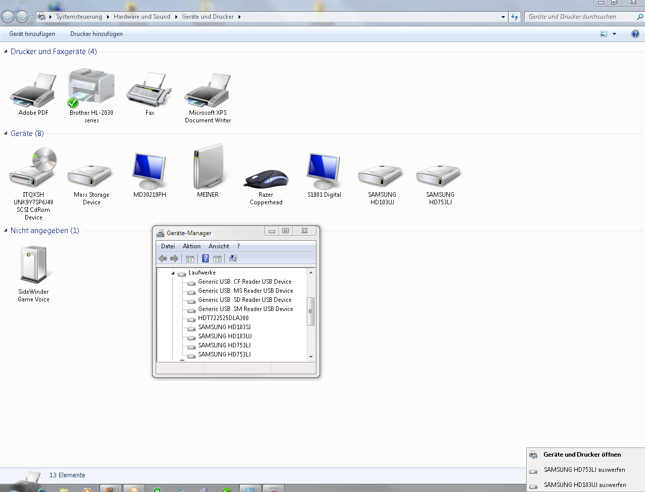645x492 pixels.
Task: Select the S1901 Digital monitor icon
Action: pyautogui.click(x=324, y=170)
